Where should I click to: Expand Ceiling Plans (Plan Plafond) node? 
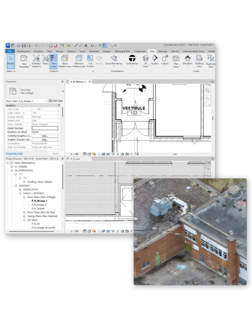24,216
